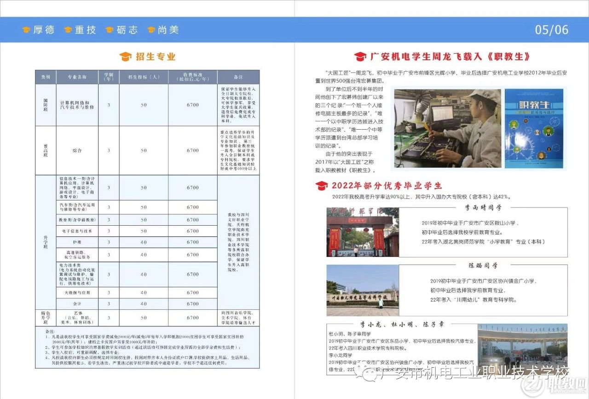
Task: Click the 特色升学班 category cell
Action: (46, 318)
